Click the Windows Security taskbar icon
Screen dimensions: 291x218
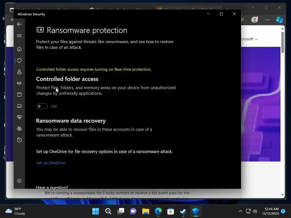[x=196, y=211]
